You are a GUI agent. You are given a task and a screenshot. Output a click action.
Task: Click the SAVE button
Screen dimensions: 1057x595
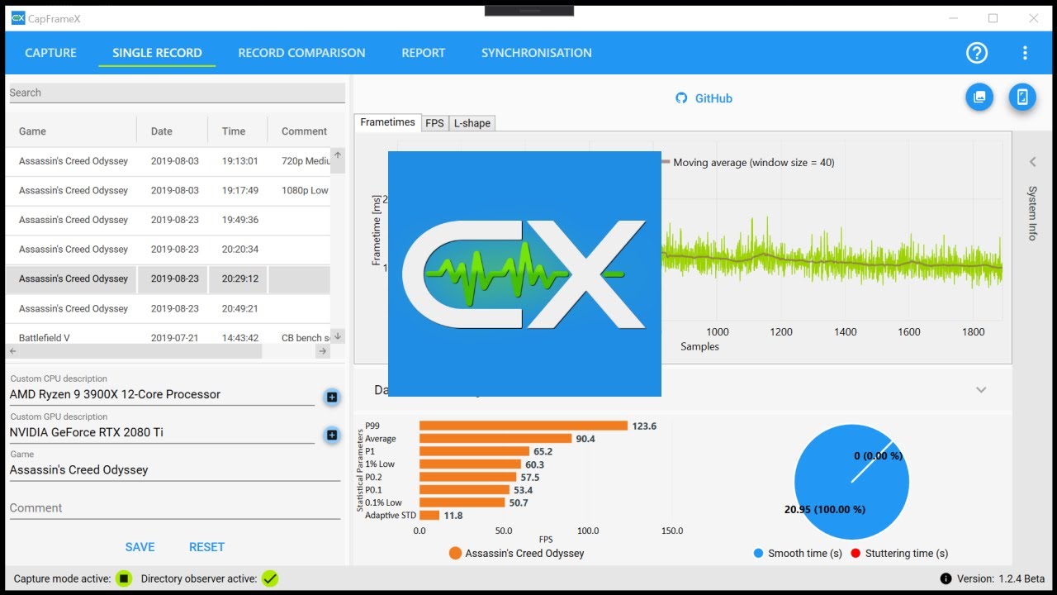(x=140, y=547)
